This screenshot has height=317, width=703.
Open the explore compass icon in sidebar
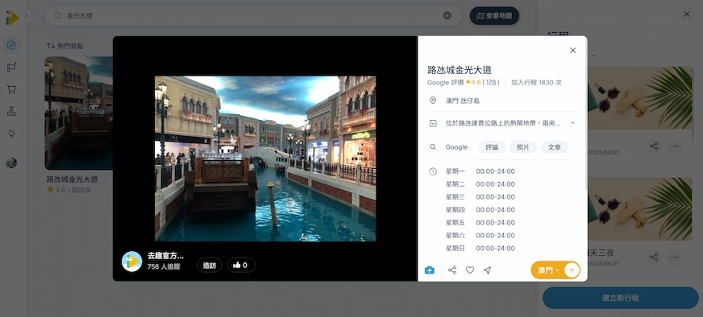click(x=11, y=45)
